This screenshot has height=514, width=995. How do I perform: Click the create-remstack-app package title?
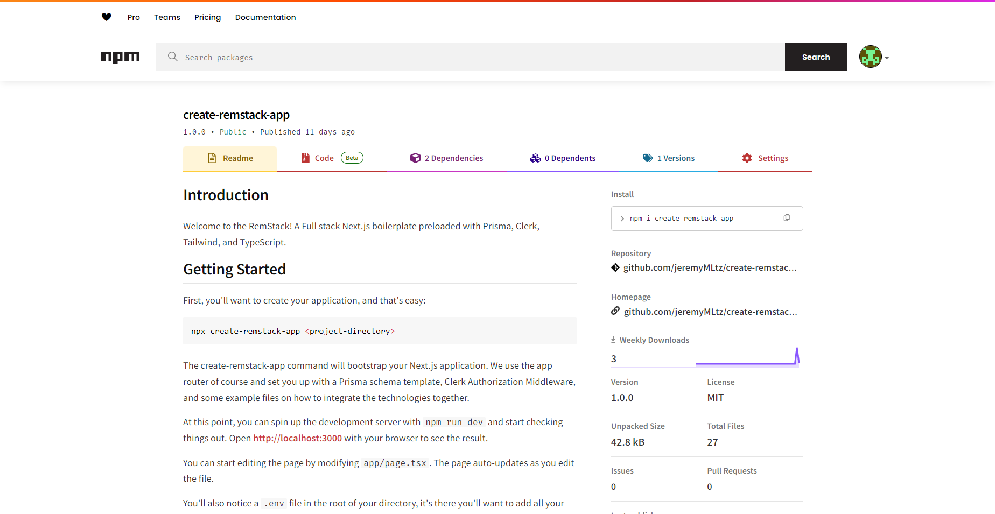click(x=236, y=115)
